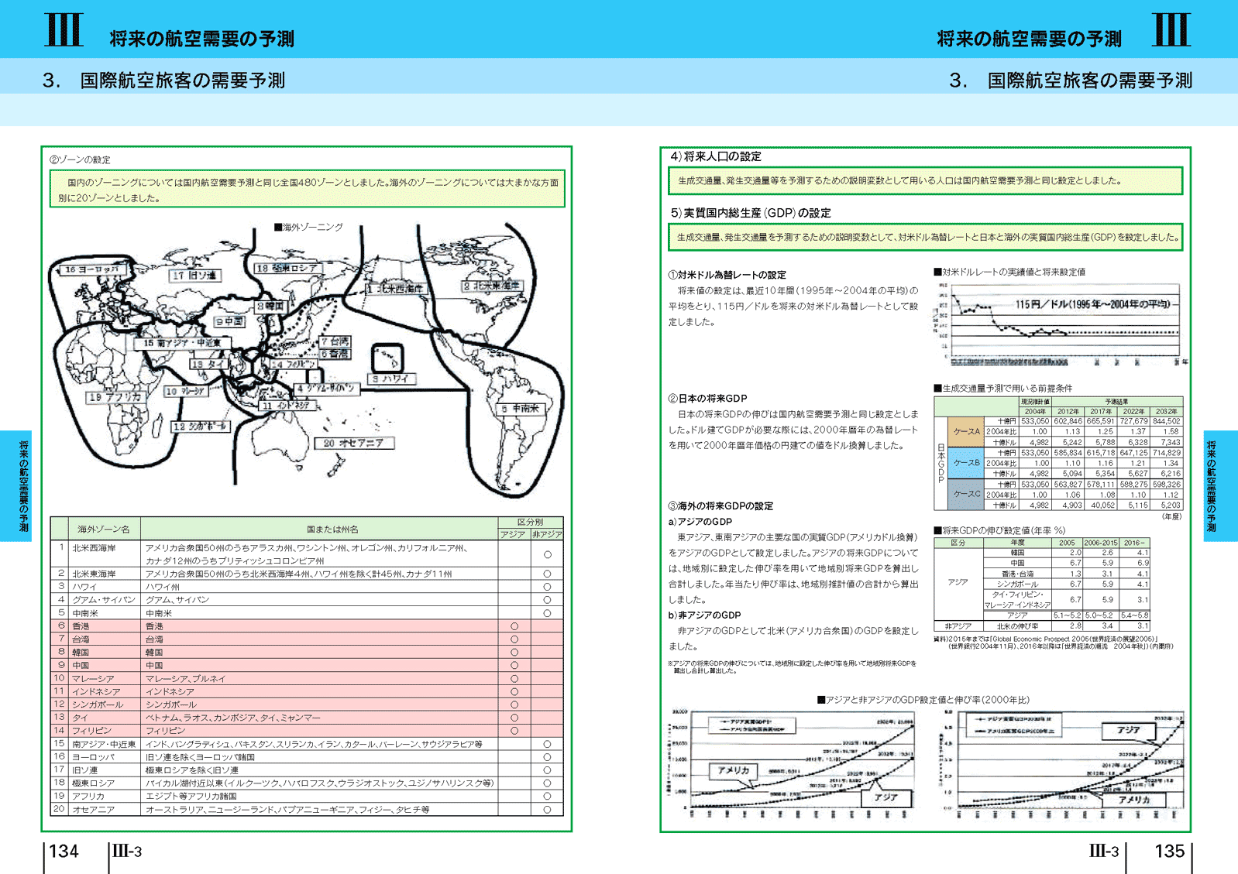Viewport: 1238px width, 874px height.
Task: Click the 'ケースA' row label
Action: [x=966, y=432]
